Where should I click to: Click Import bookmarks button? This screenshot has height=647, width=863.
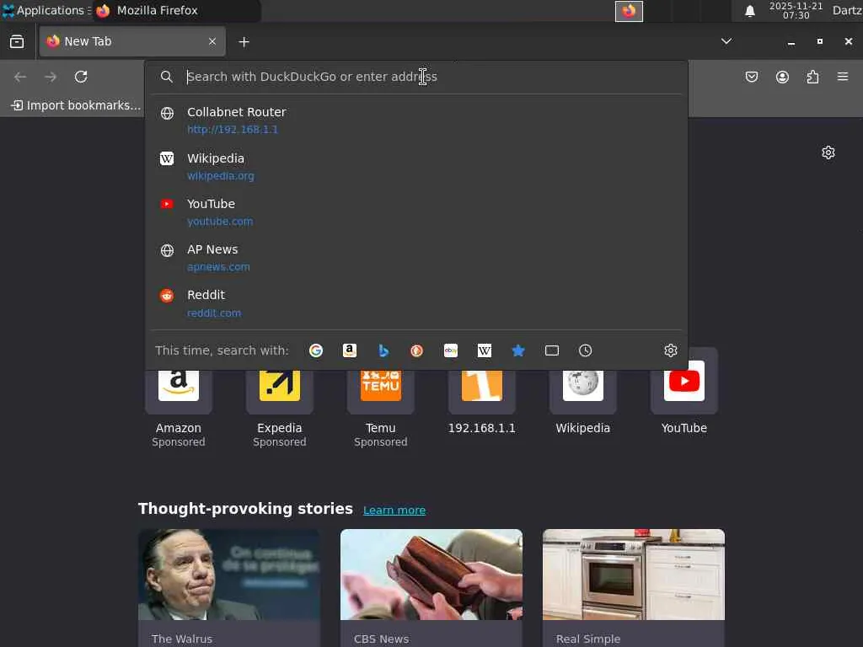coord(76,105)
